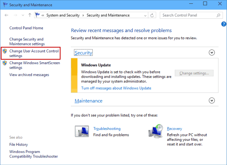Click the title bar flag icon
Screen dimensions: 227x165
5,5
